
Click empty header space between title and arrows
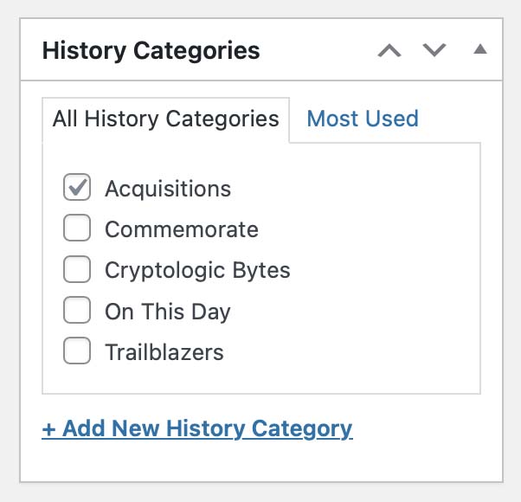[x=316, y=50]
